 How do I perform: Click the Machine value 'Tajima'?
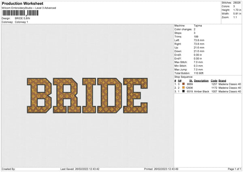(x=198, y=26)
